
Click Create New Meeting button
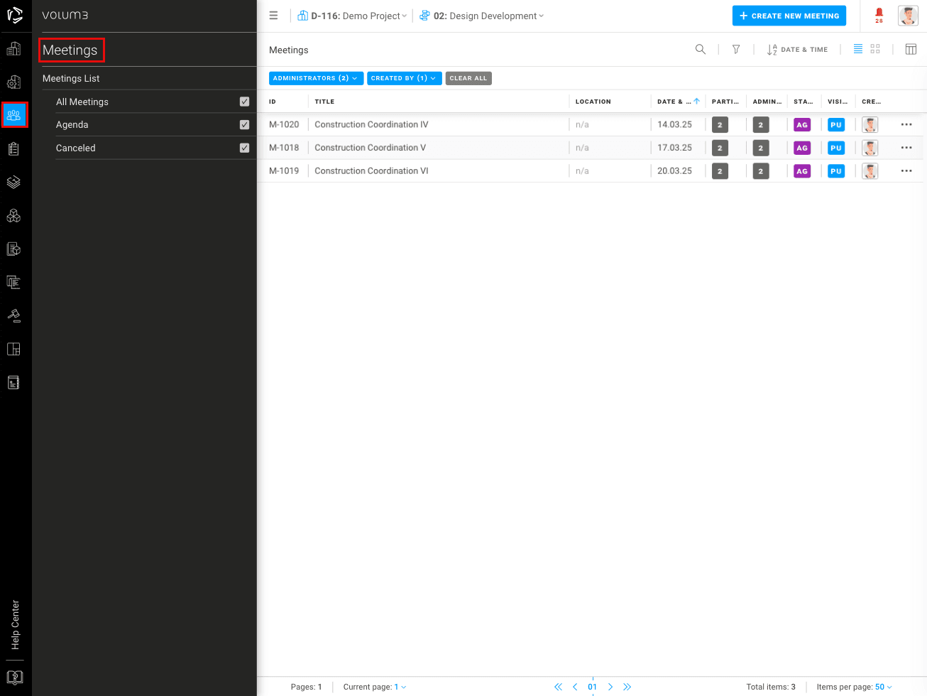coord(789,16)
